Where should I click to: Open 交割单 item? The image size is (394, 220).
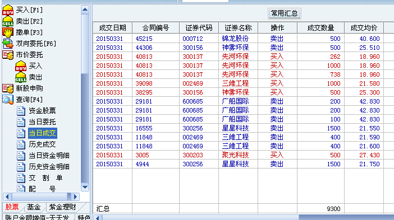45,178
